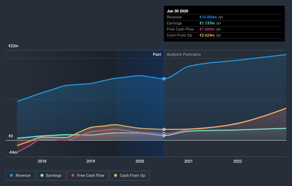Click the Cash From Op label in tooltip

point(179,35)
